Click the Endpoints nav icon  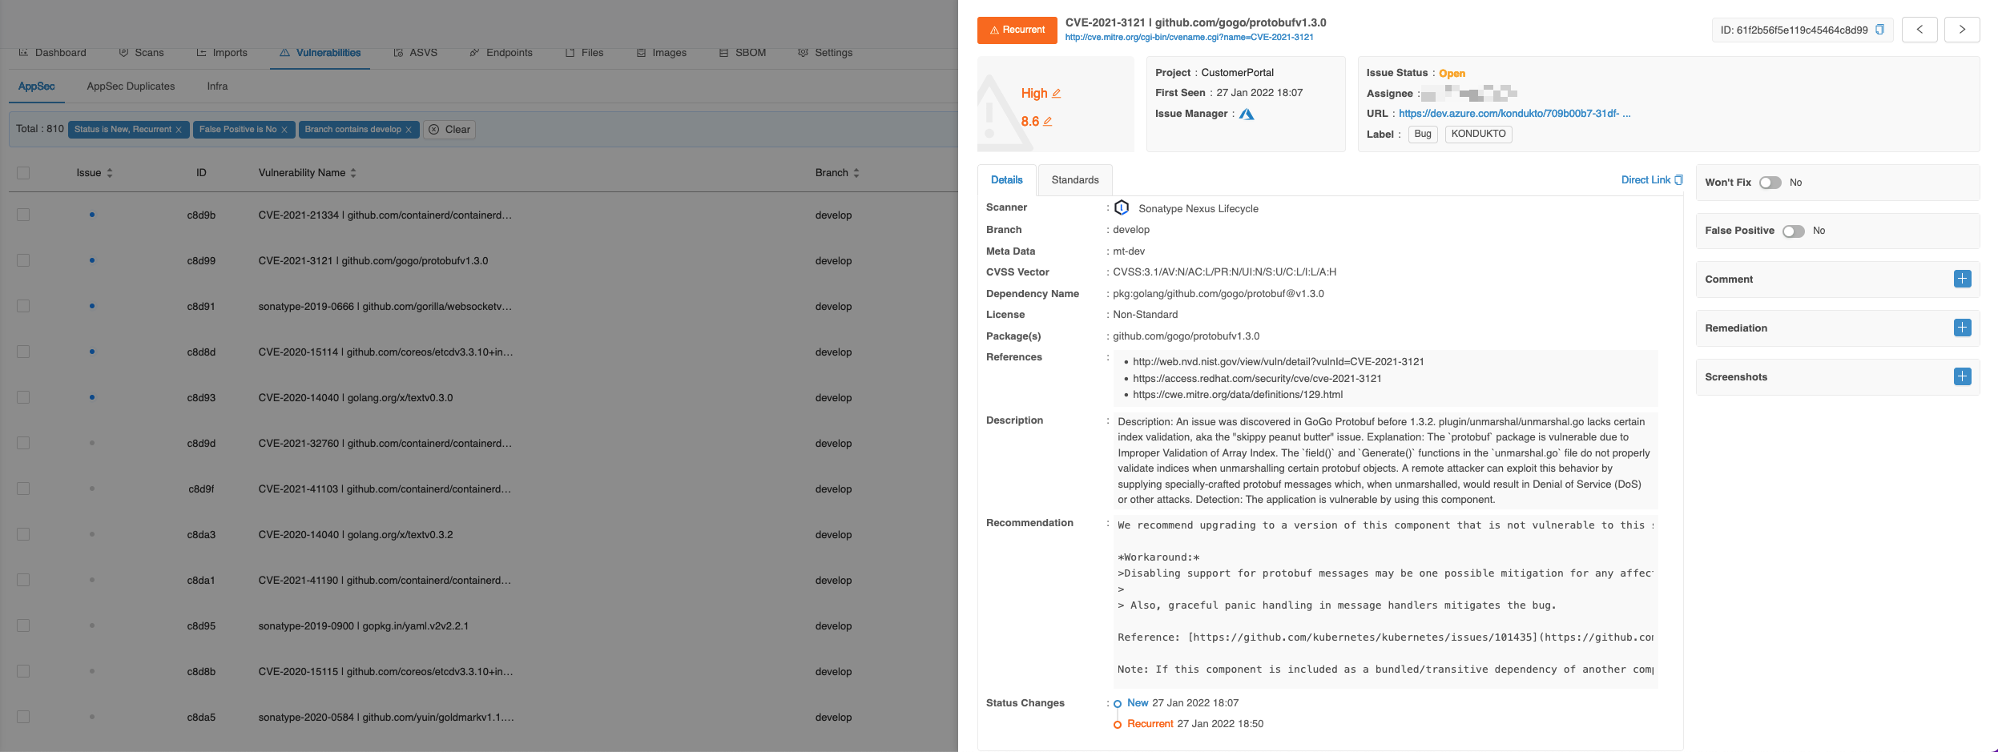[x=474, y=53]
